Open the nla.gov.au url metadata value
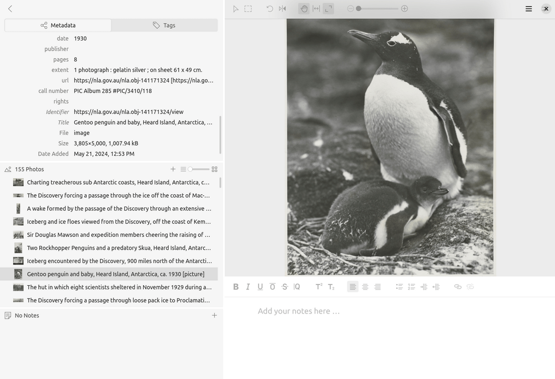Viewport: 555px width, 379px height. [x=143, y=80]
